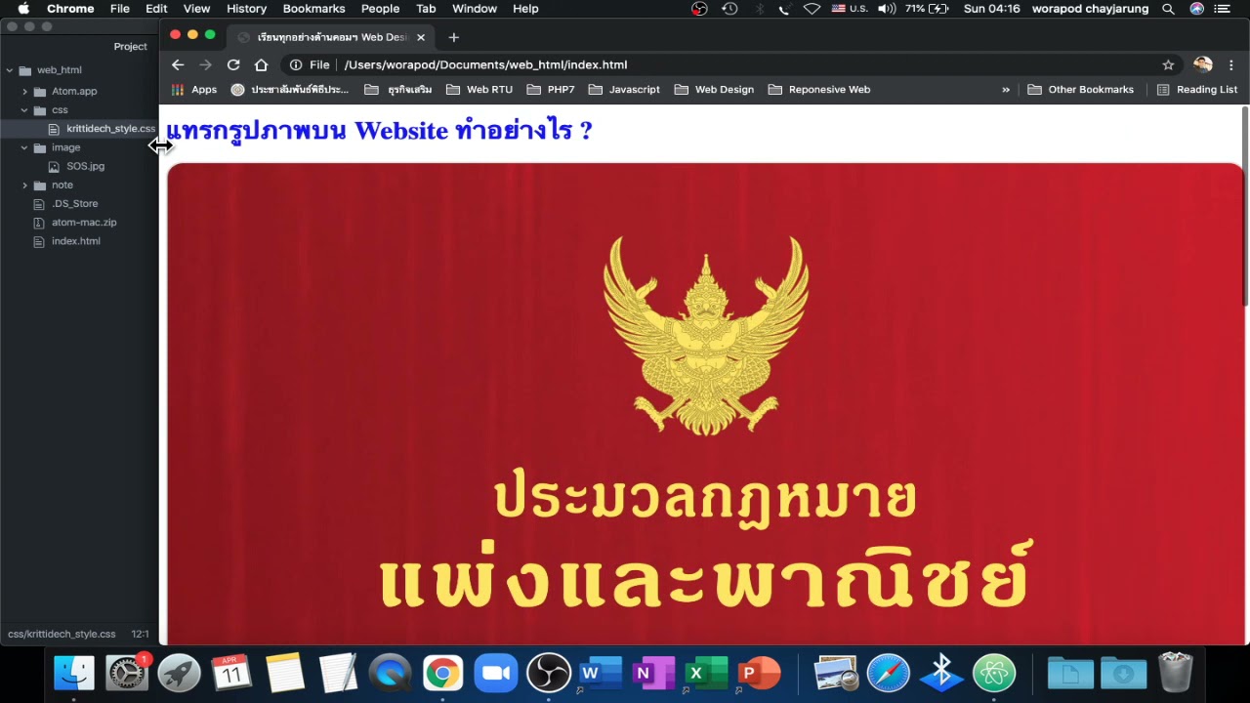Open the Window menu
Image resolution: width=1250 pixels, height=703 pixels.
coord(475,9)
